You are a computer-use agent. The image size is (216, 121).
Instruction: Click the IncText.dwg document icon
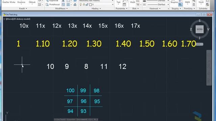point(4,14)
